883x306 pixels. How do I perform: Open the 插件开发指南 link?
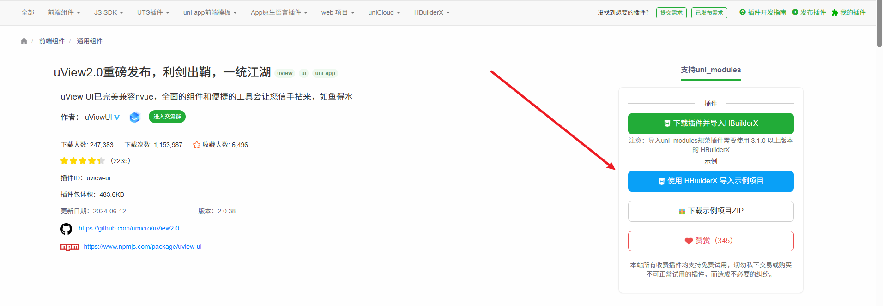point(767,12)
